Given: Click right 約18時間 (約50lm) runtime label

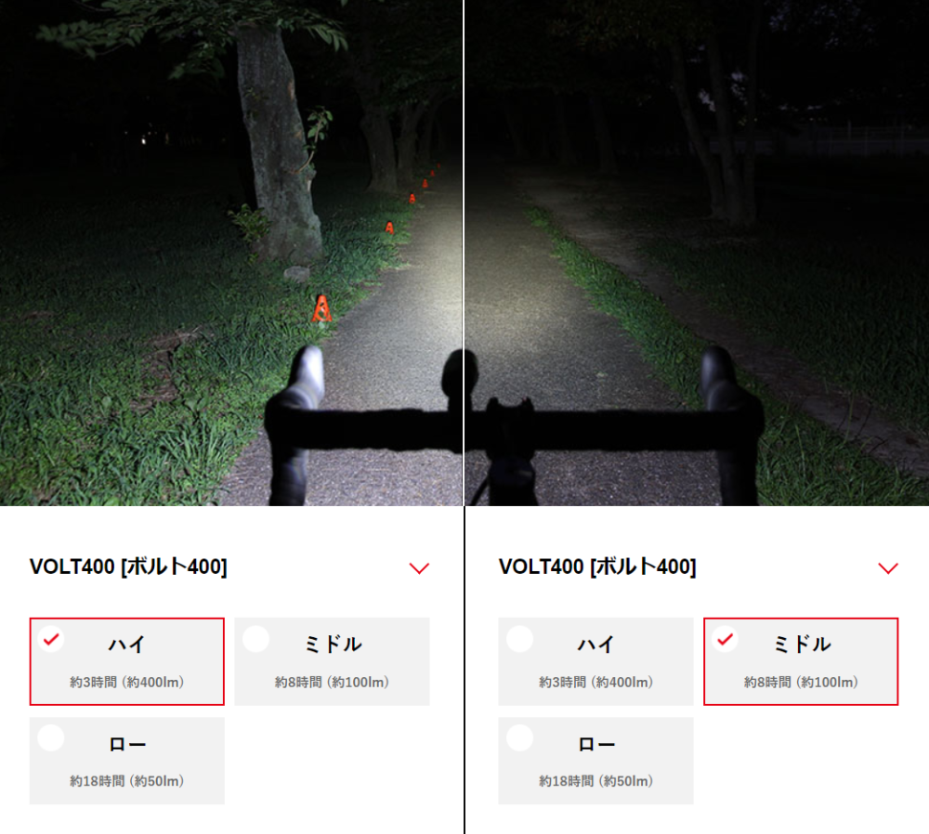Looking at the screenshot, I should 595,781.
